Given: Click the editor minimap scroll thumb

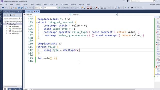Looking at the screenshot, I should (157, 75).
